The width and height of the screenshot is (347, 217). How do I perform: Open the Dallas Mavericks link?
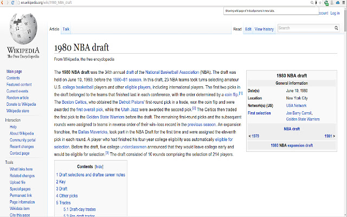click(93, 132)
